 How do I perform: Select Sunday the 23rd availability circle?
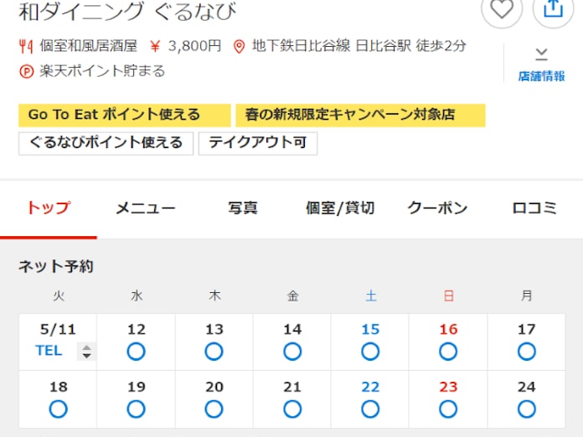tap(448, 409)
